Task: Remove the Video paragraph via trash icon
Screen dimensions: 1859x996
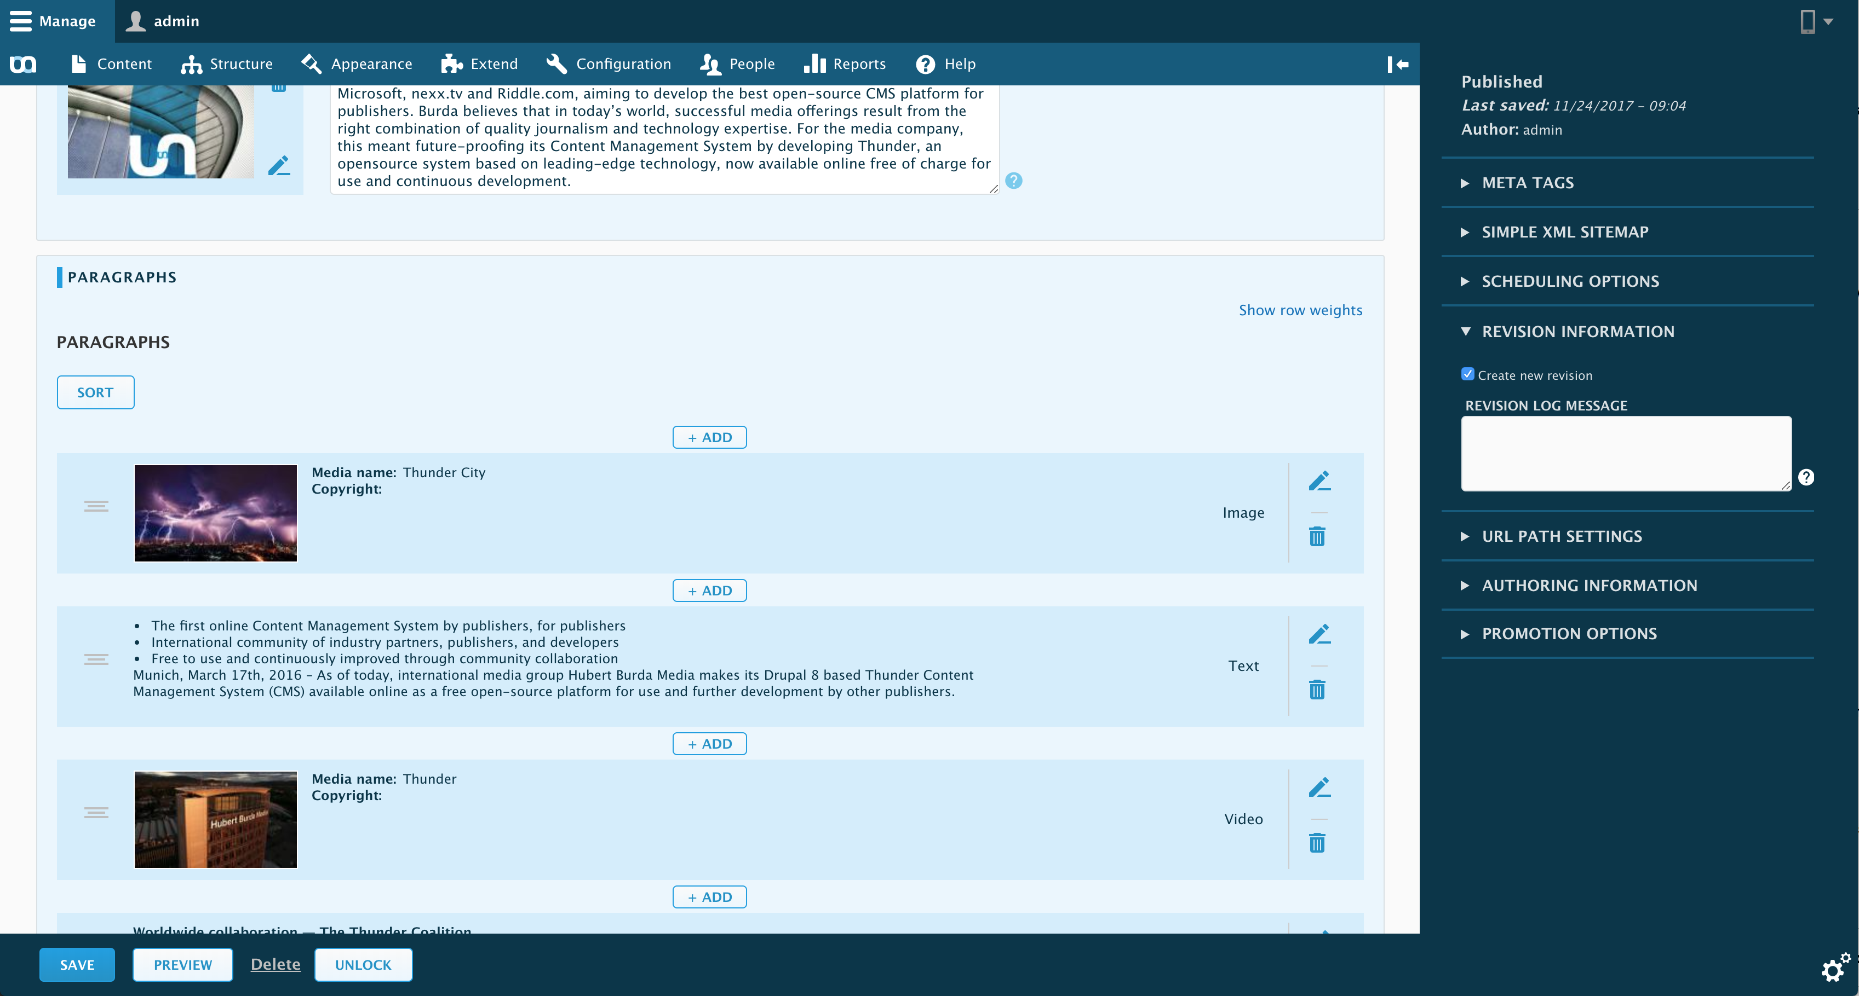Action: (x=1317, y=843)
